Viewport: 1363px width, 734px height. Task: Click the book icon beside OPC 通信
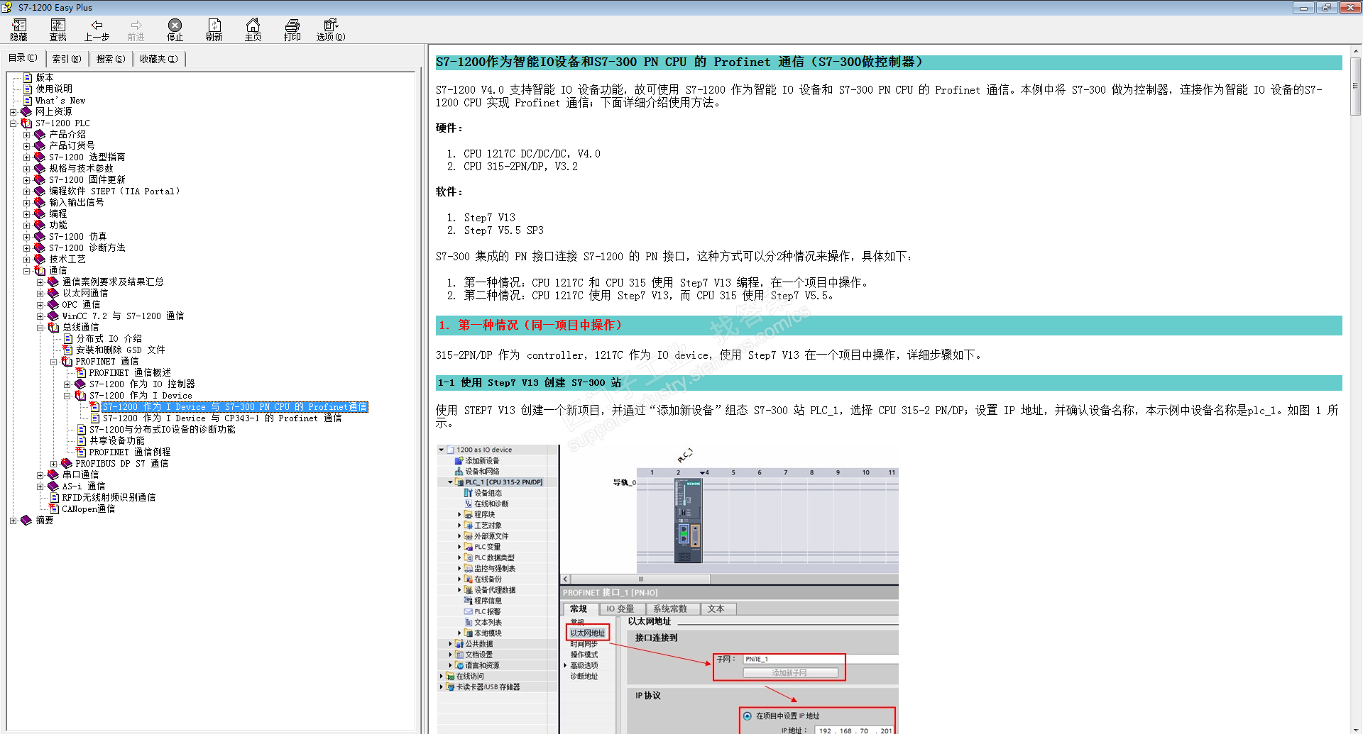54,304
